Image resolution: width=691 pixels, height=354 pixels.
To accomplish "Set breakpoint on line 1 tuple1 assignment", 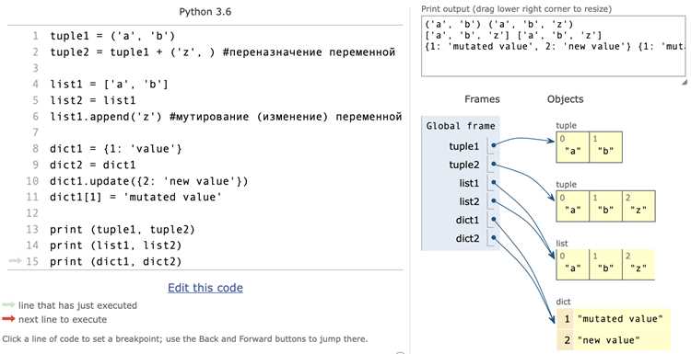I will 112,36.
